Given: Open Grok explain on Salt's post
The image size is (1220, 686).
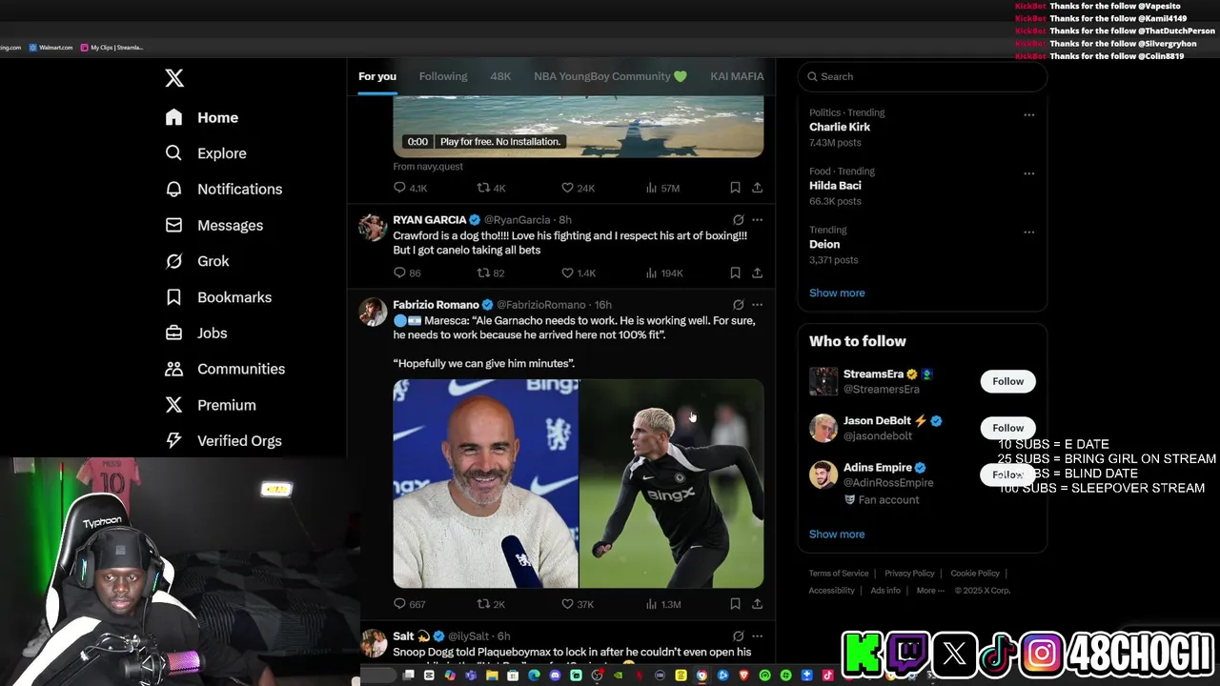Looking at the screenshot, I should coord(738,636).
